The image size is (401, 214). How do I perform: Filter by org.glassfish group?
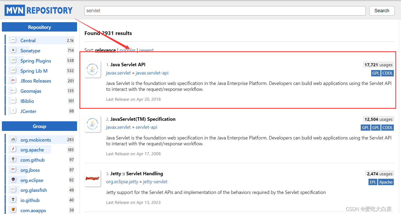pos(34,190)
